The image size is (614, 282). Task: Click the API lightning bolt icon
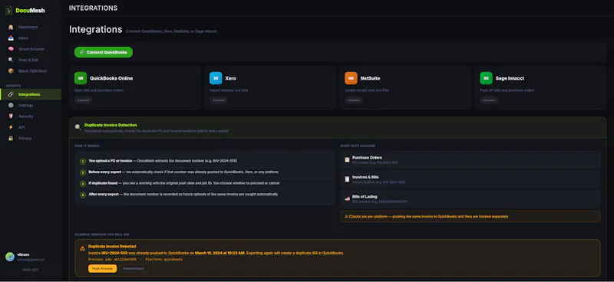coord(11,127)
